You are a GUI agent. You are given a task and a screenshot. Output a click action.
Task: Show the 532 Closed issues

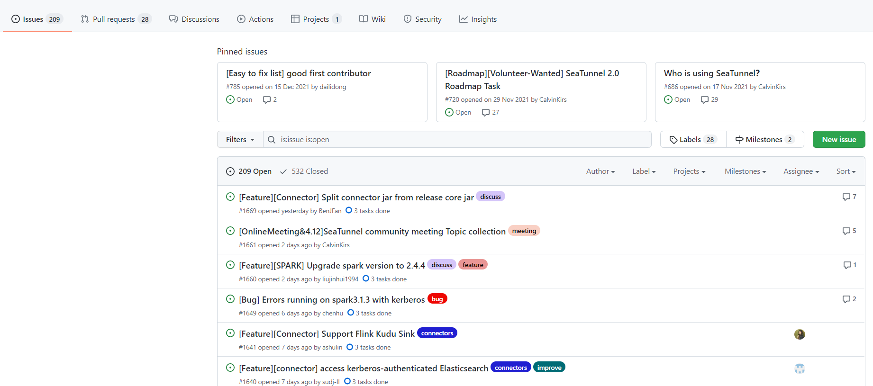click(x=304, y=171)
